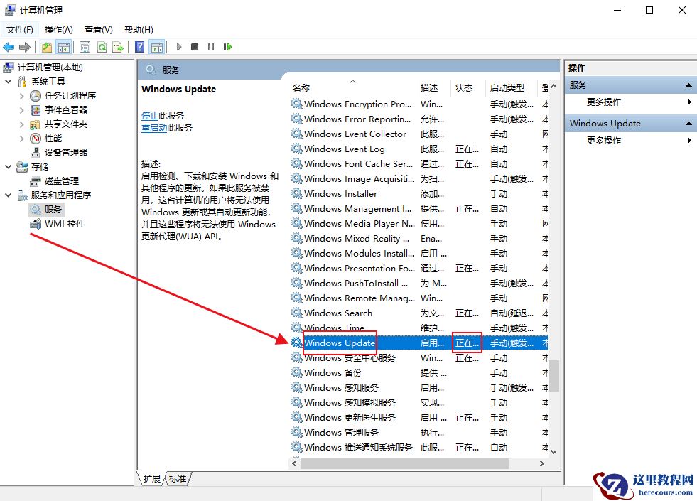697x501 pixels.
Task: Click the export list toolbar icon
Action: [x=117, y=47]
